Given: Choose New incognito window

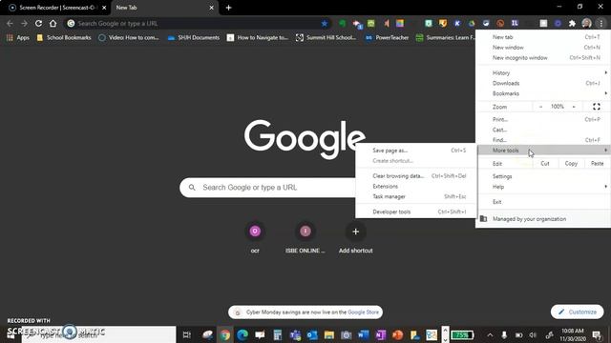Looking at the screenshot, I should (x=543, y=57).
